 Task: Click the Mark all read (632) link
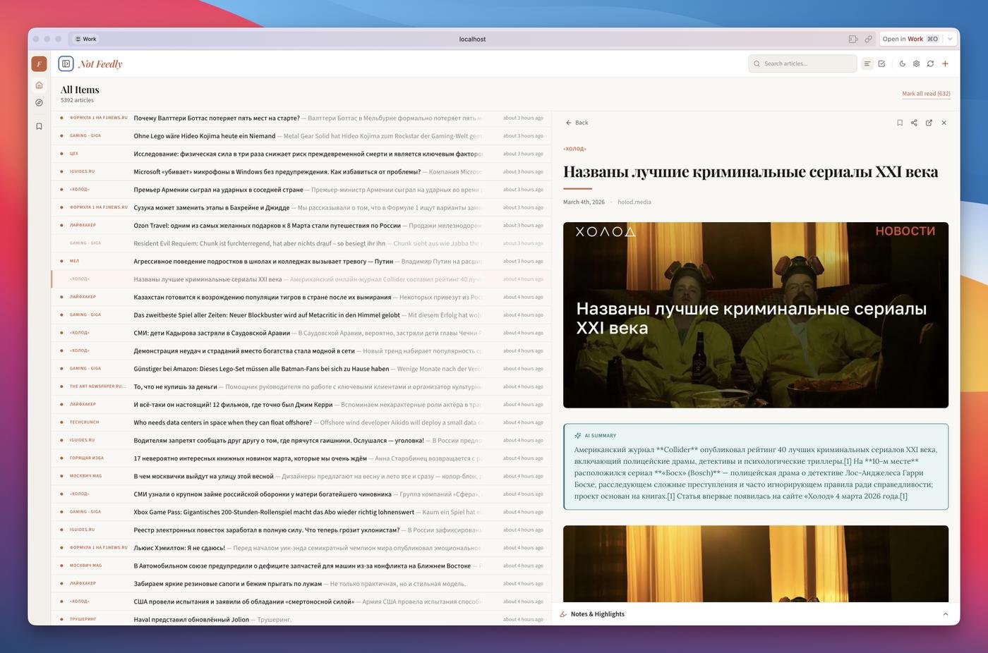(x=926, y=94)
